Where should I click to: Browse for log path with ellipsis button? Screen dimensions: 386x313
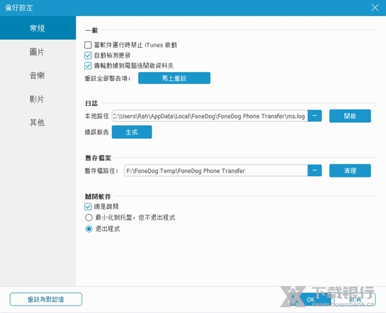click(315, 116)
